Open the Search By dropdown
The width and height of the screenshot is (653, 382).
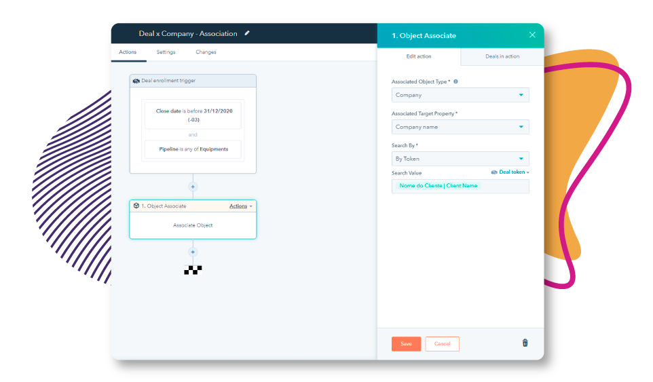tap(460, 159)
